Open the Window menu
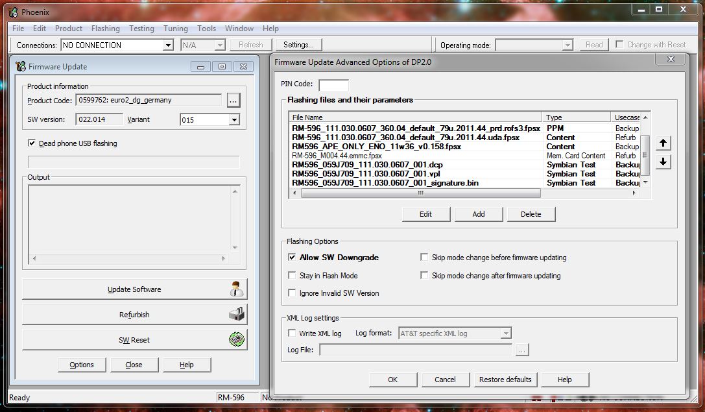The width and height of the screenshot is (705, 412). (239, 29)
